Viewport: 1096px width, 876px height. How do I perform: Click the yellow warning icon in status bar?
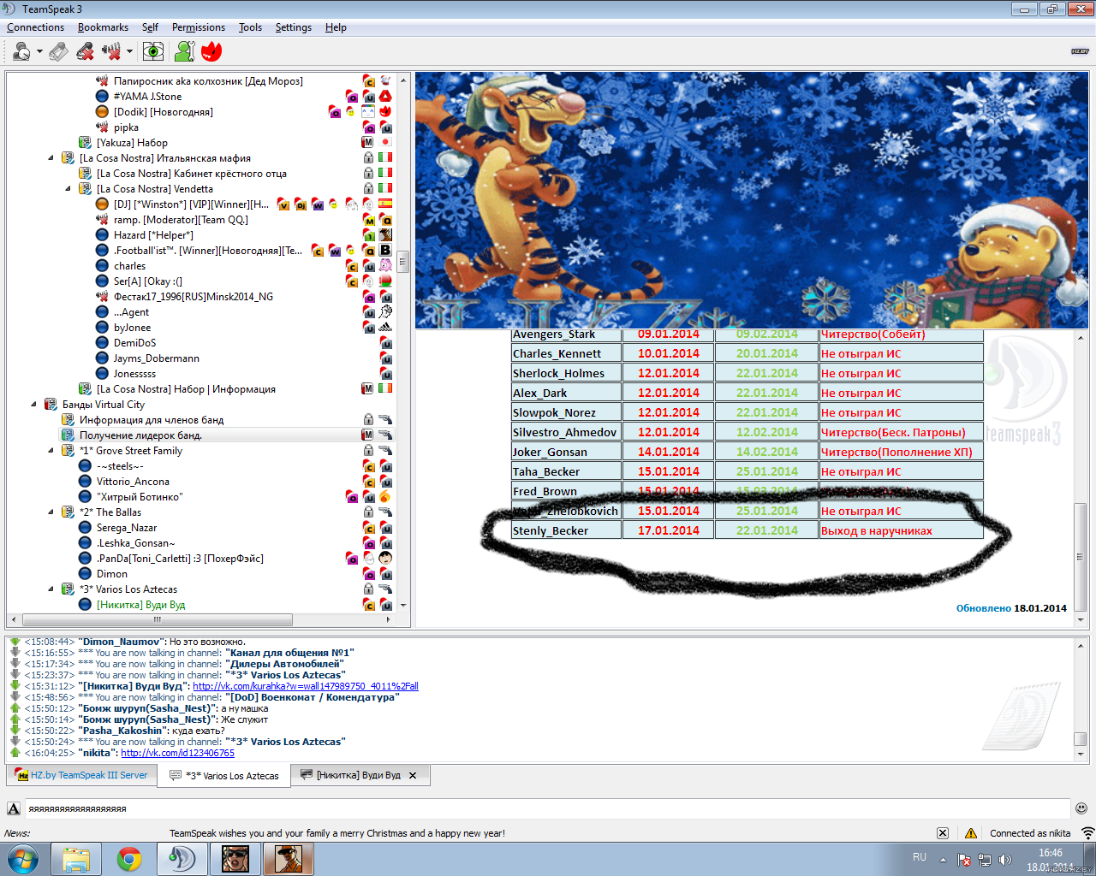(x=971, y=833)
